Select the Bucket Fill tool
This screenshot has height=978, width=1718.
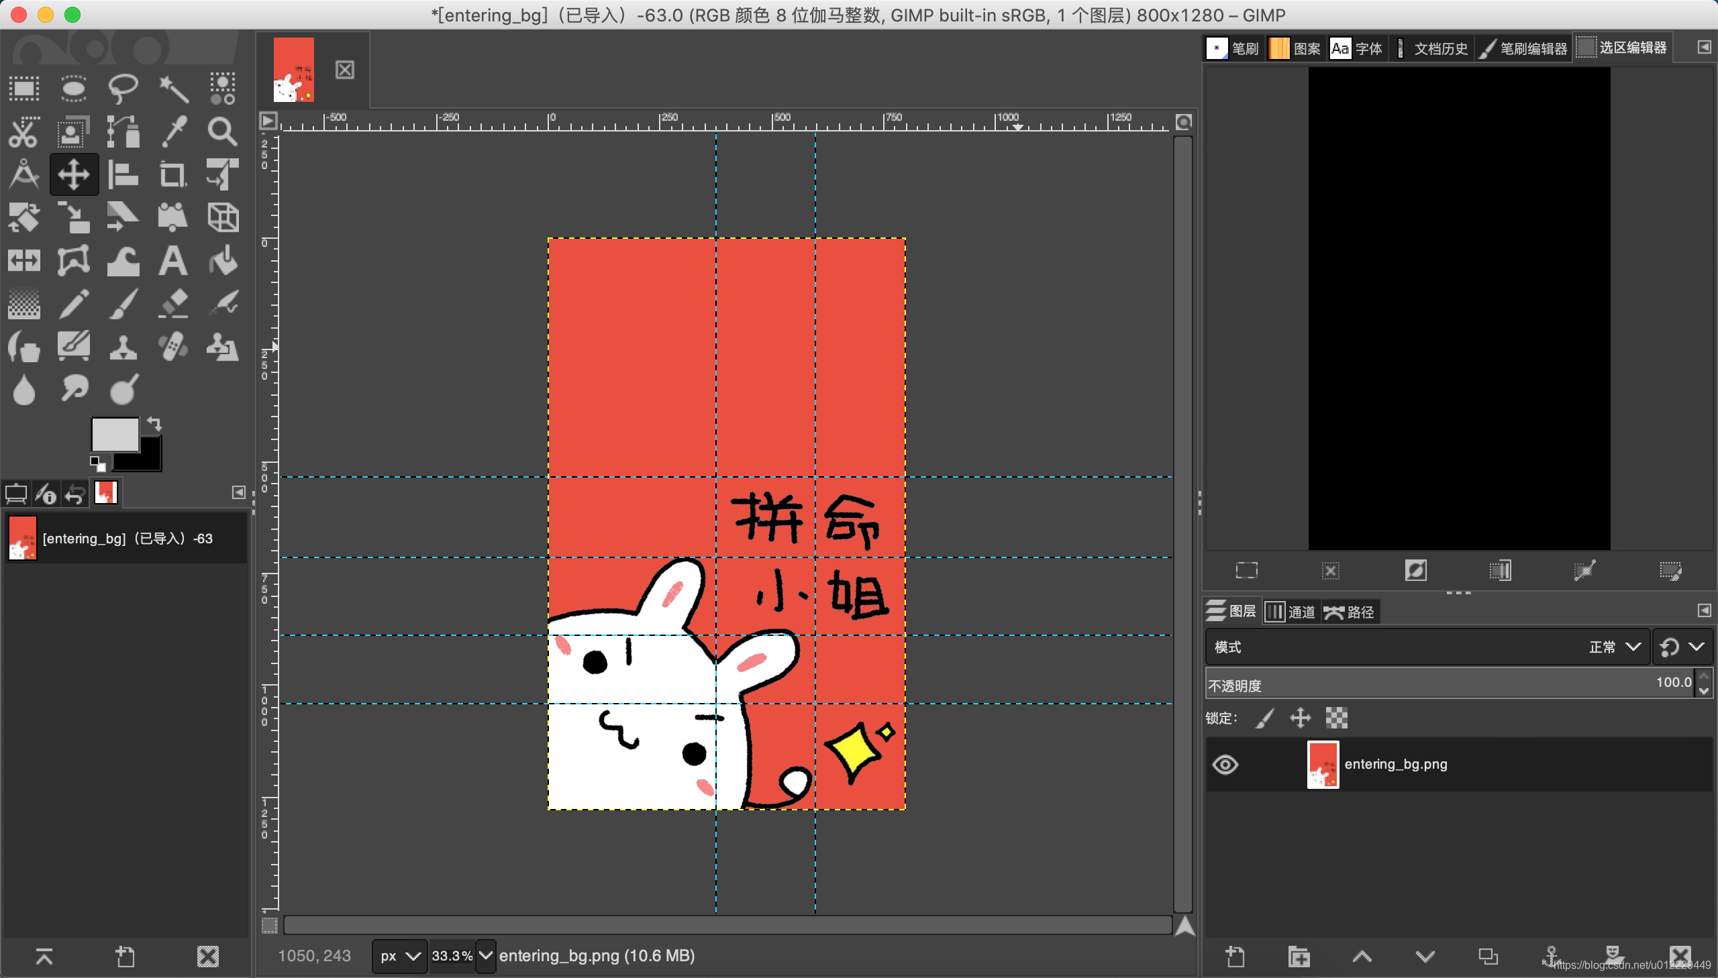point(222,261)
